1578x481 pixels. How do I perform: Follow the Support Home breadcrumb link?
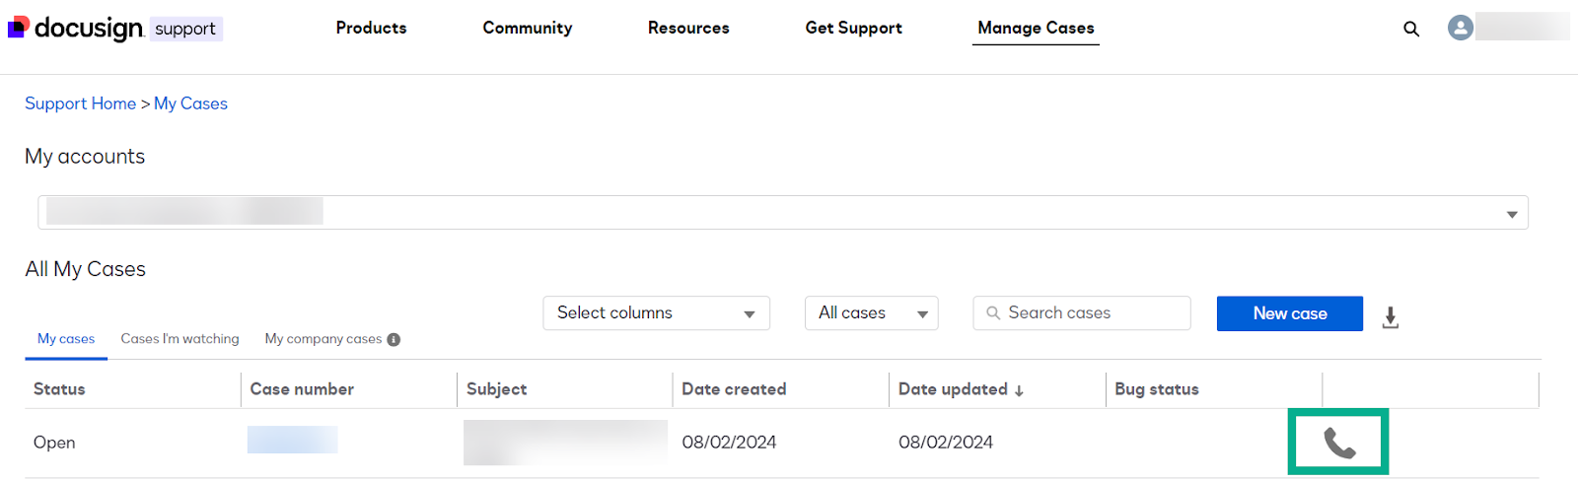[80, 103]
